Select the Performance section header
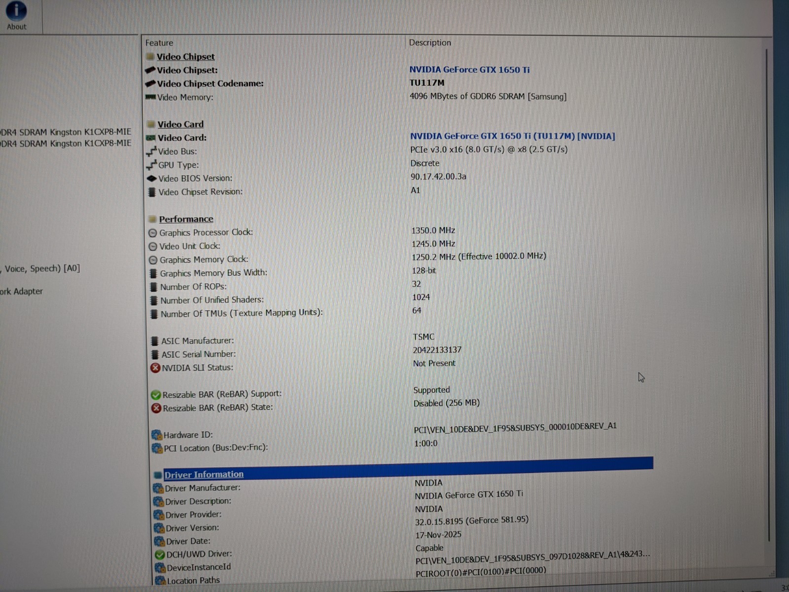789x592 pixels. 186,219
